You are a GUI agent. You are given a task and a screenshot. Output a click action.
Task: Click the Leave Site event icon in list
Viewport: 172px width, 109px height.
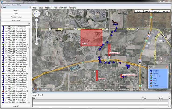click(3, 73)
